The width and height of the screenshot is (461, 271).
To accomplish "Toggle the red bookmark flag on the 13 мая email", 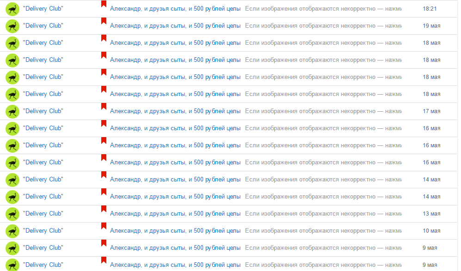I will pos(104,209).
